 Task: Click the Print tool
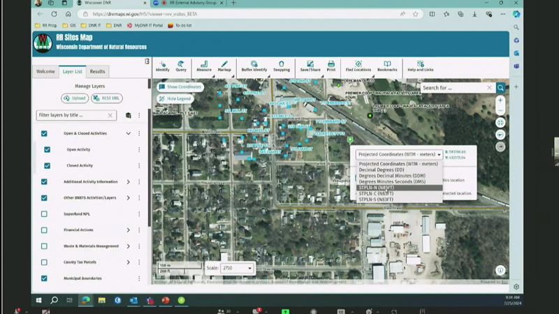coord(331,66)
